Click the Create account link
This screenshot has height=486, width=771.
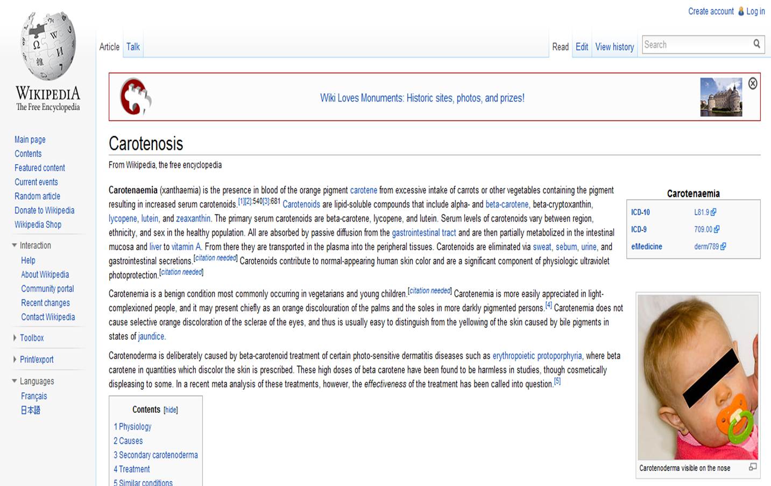point(711,11)
